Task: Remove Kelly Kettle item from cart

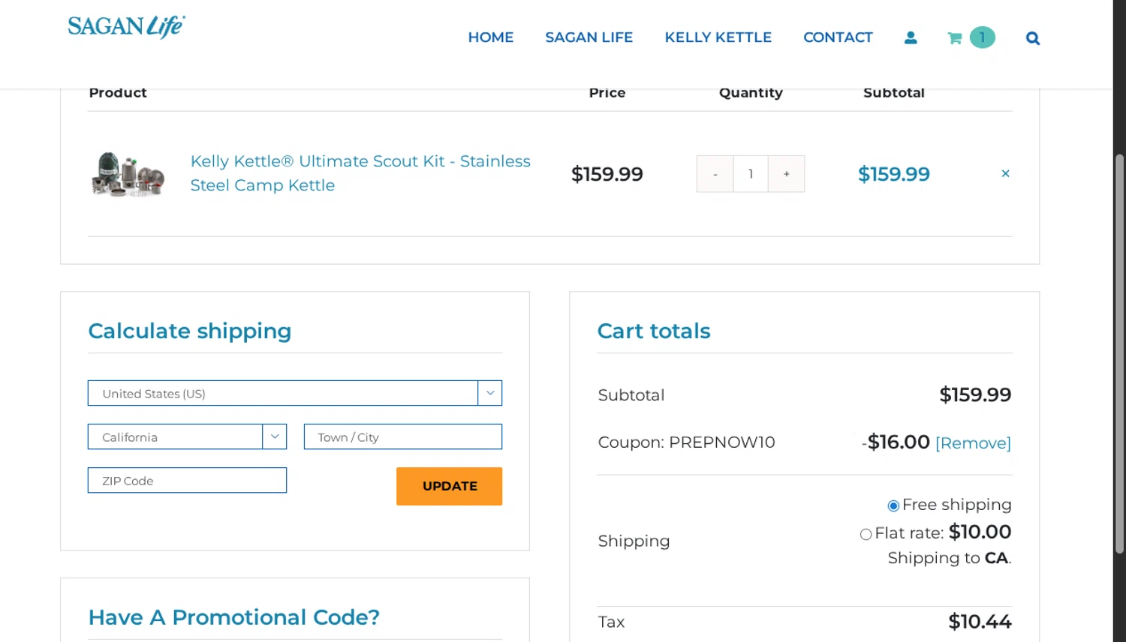Action: 1005,173
